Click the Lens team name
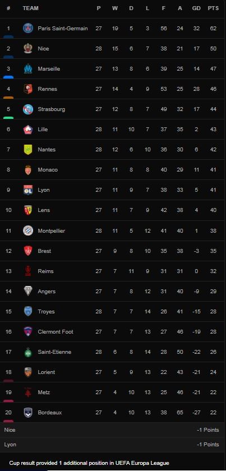Image resolution: width=226 pixels, height=471 pixels. pos(44,210)
